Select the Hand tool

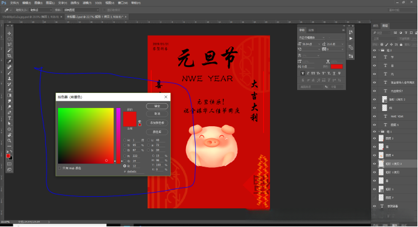tap(9, 135)
